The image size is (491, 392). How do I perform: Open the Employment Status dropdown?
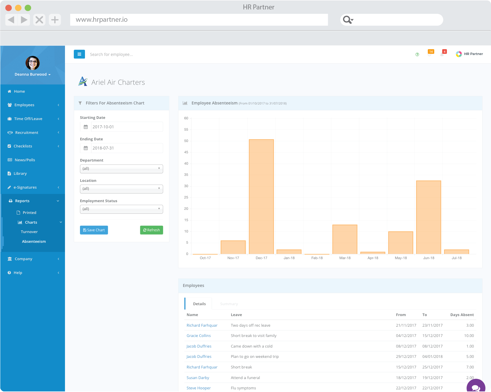[x=121, y=209]
